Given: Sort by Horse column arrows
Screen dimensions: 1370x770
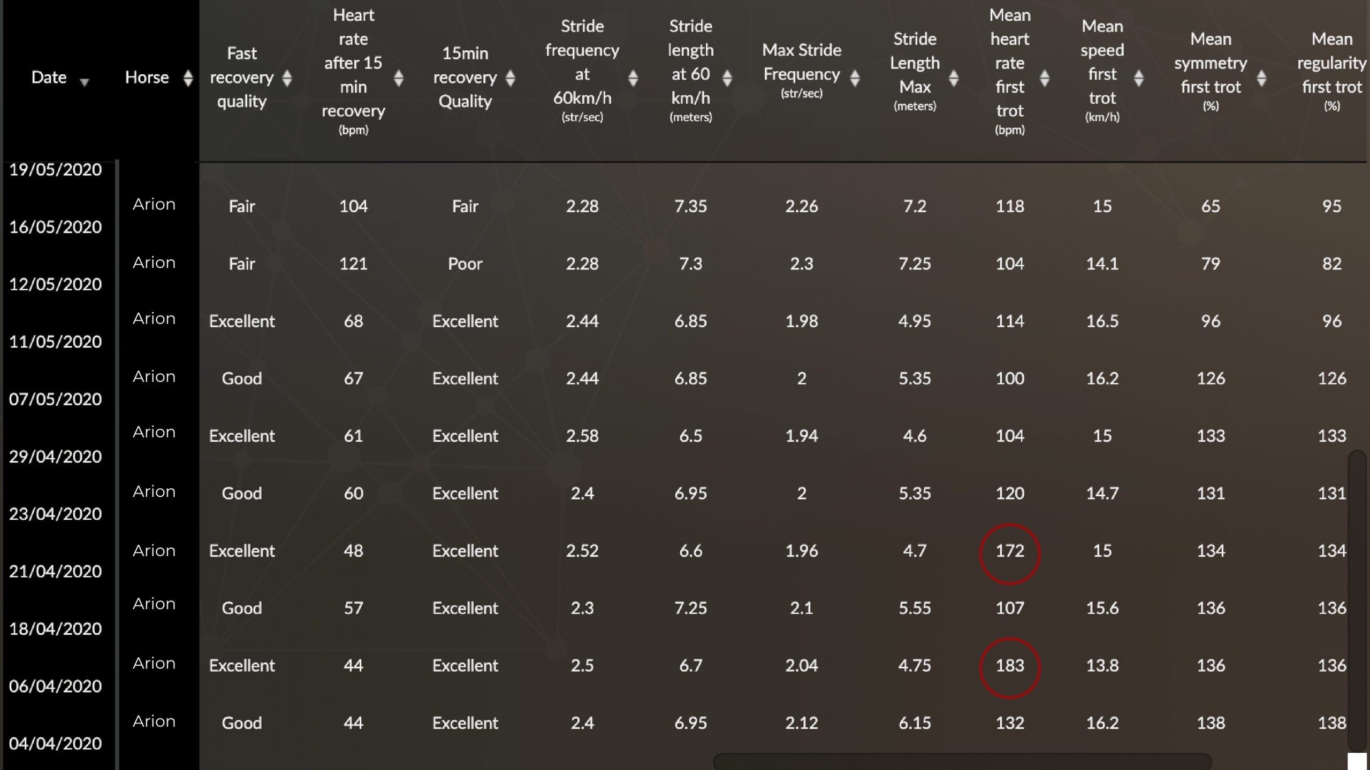Looking at the screenshot, I should pos(188,78).
